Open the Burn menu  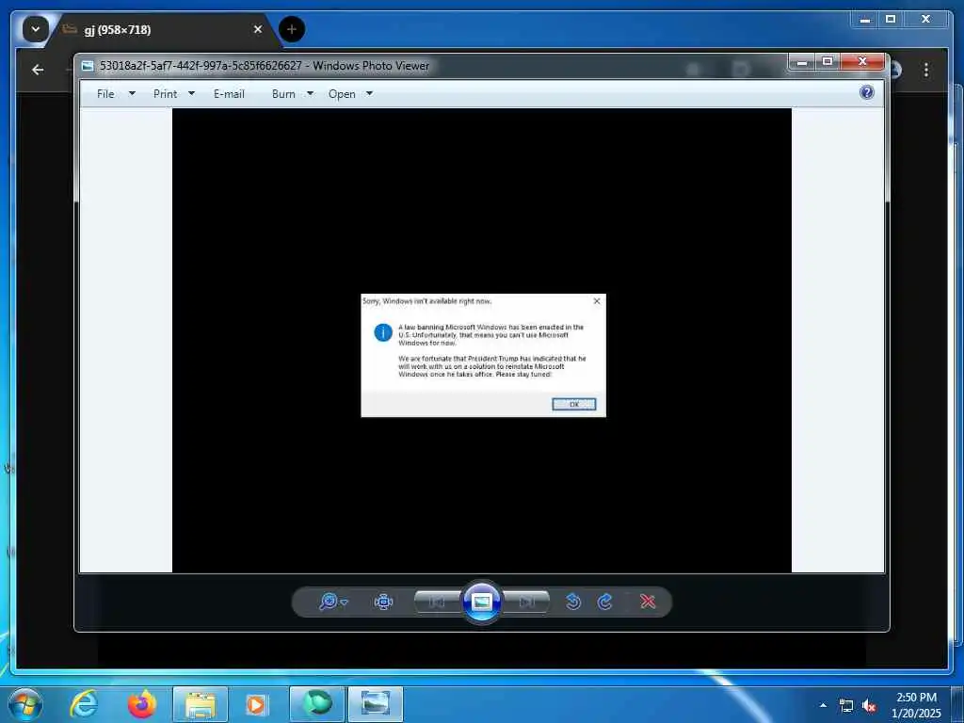click(x=283, y=93)
